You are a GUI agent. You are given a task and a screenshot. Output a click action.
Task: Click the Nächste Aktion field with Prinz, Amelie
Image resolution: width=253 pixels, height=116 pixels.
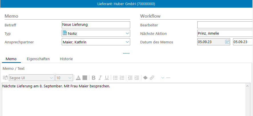[x=224, y=33]
